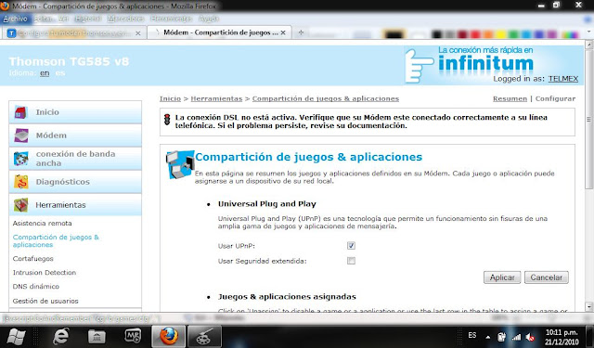This screenshot has width=594, height=348.
Task: Open Cortafuegos in sidebar
Action: pyautogui.click(x=33, y=259)
